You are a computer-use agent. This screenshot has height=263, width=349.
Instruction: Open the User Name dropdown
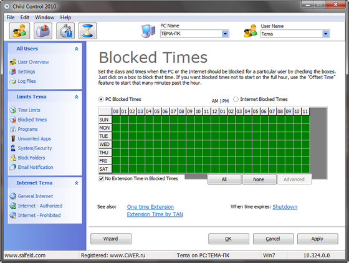pyautogui.click(x=325, y=34)
